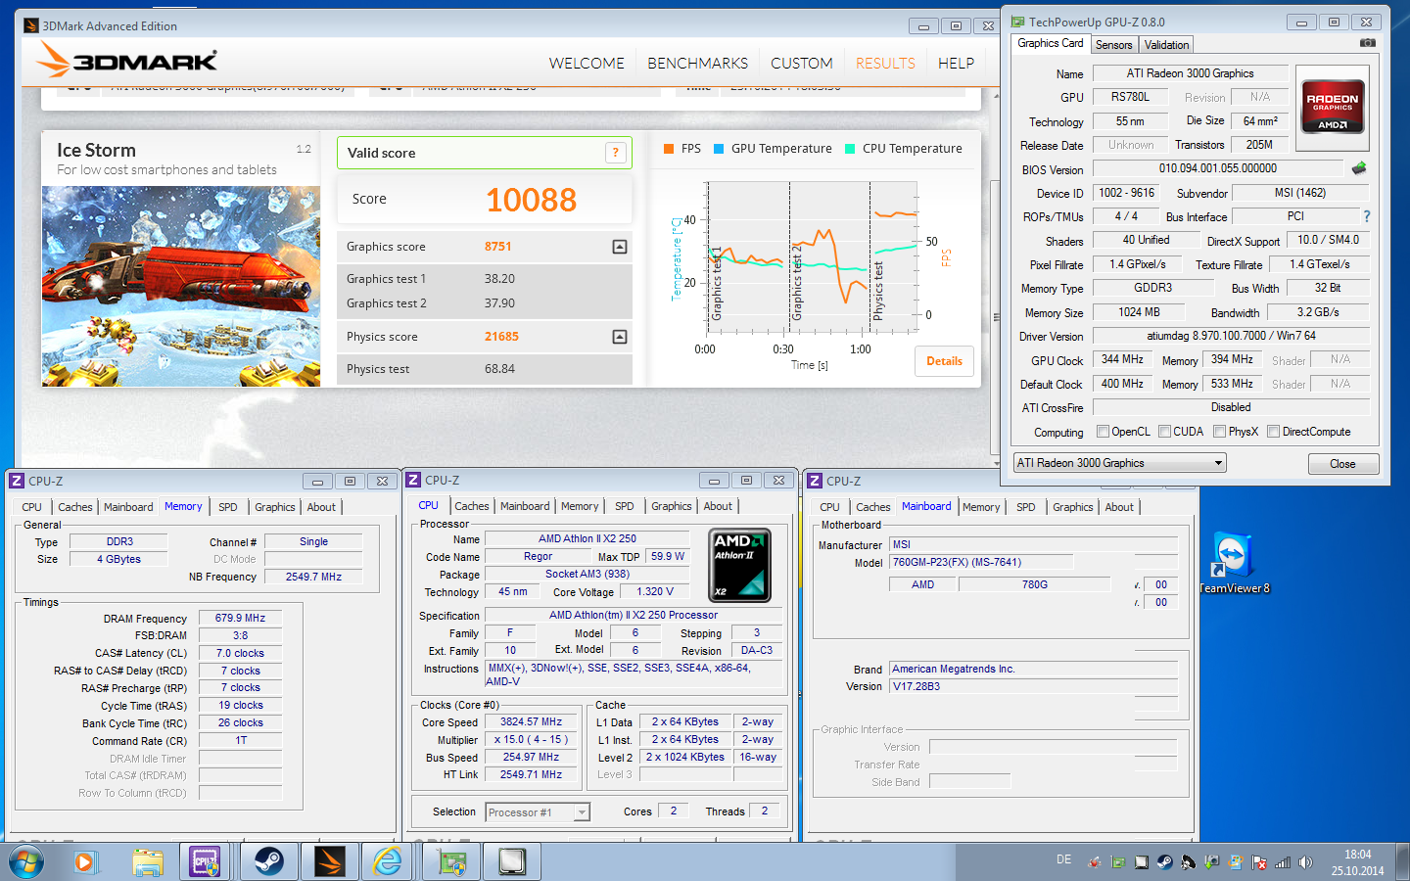Viewport: 1410px width, 881px height.
Task: Open About tab in middle CPU-Z window
Action: pyautogui.click(x=717, y=506)
